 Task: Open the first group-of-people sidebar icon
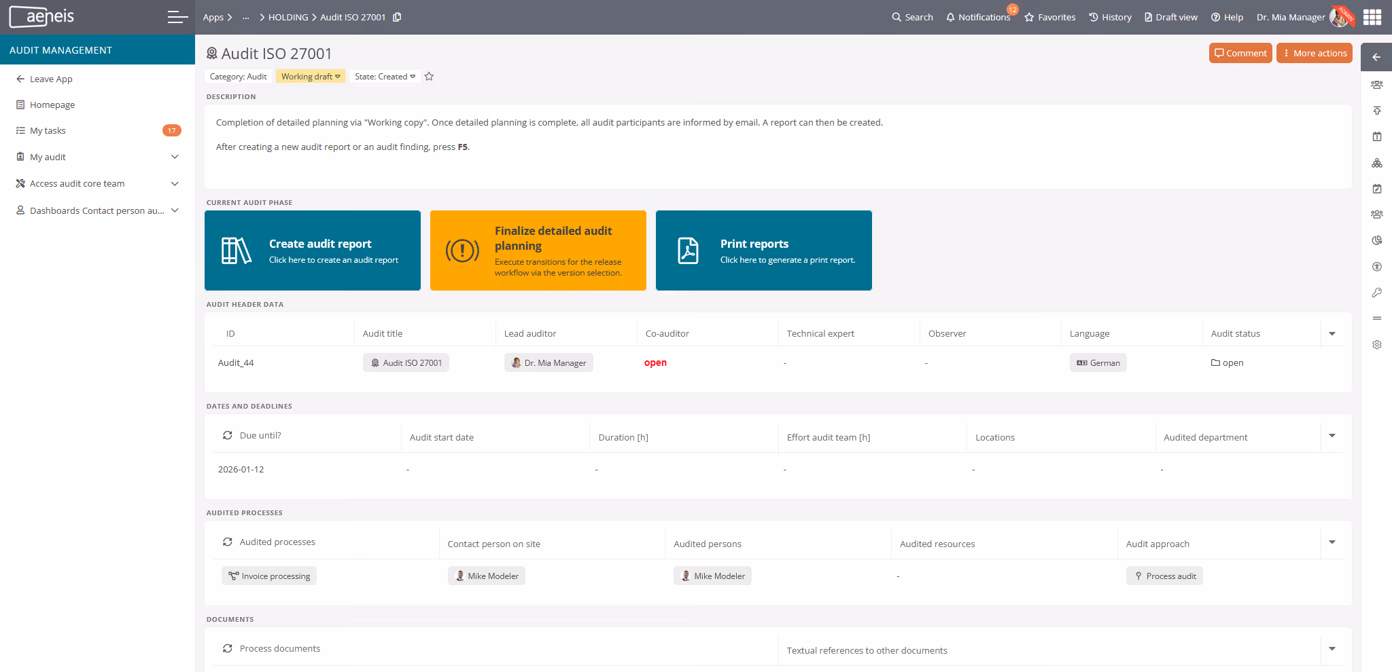(x=1377, y=85)
